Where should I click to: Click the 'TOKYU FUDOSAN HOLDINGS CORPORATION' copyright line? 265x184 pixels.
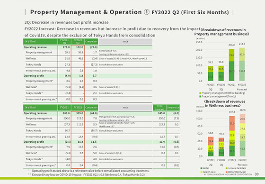(228, 174)
